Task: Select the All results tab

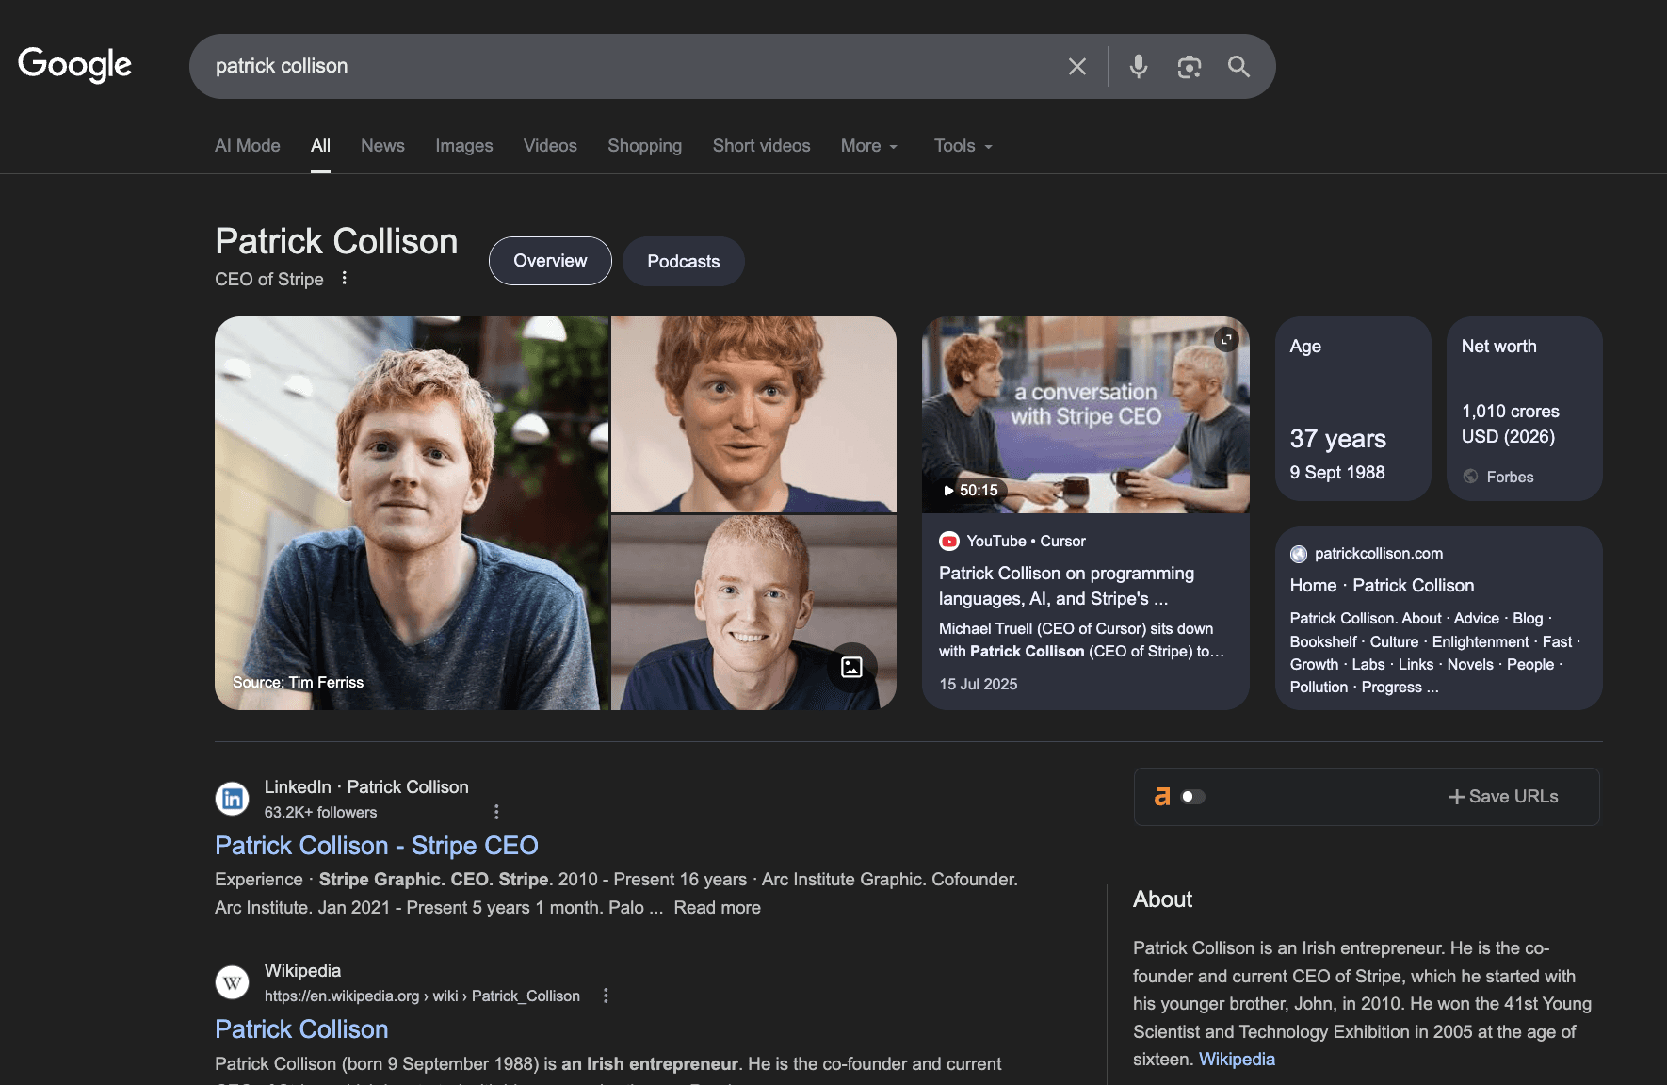Action: [320, 146]
